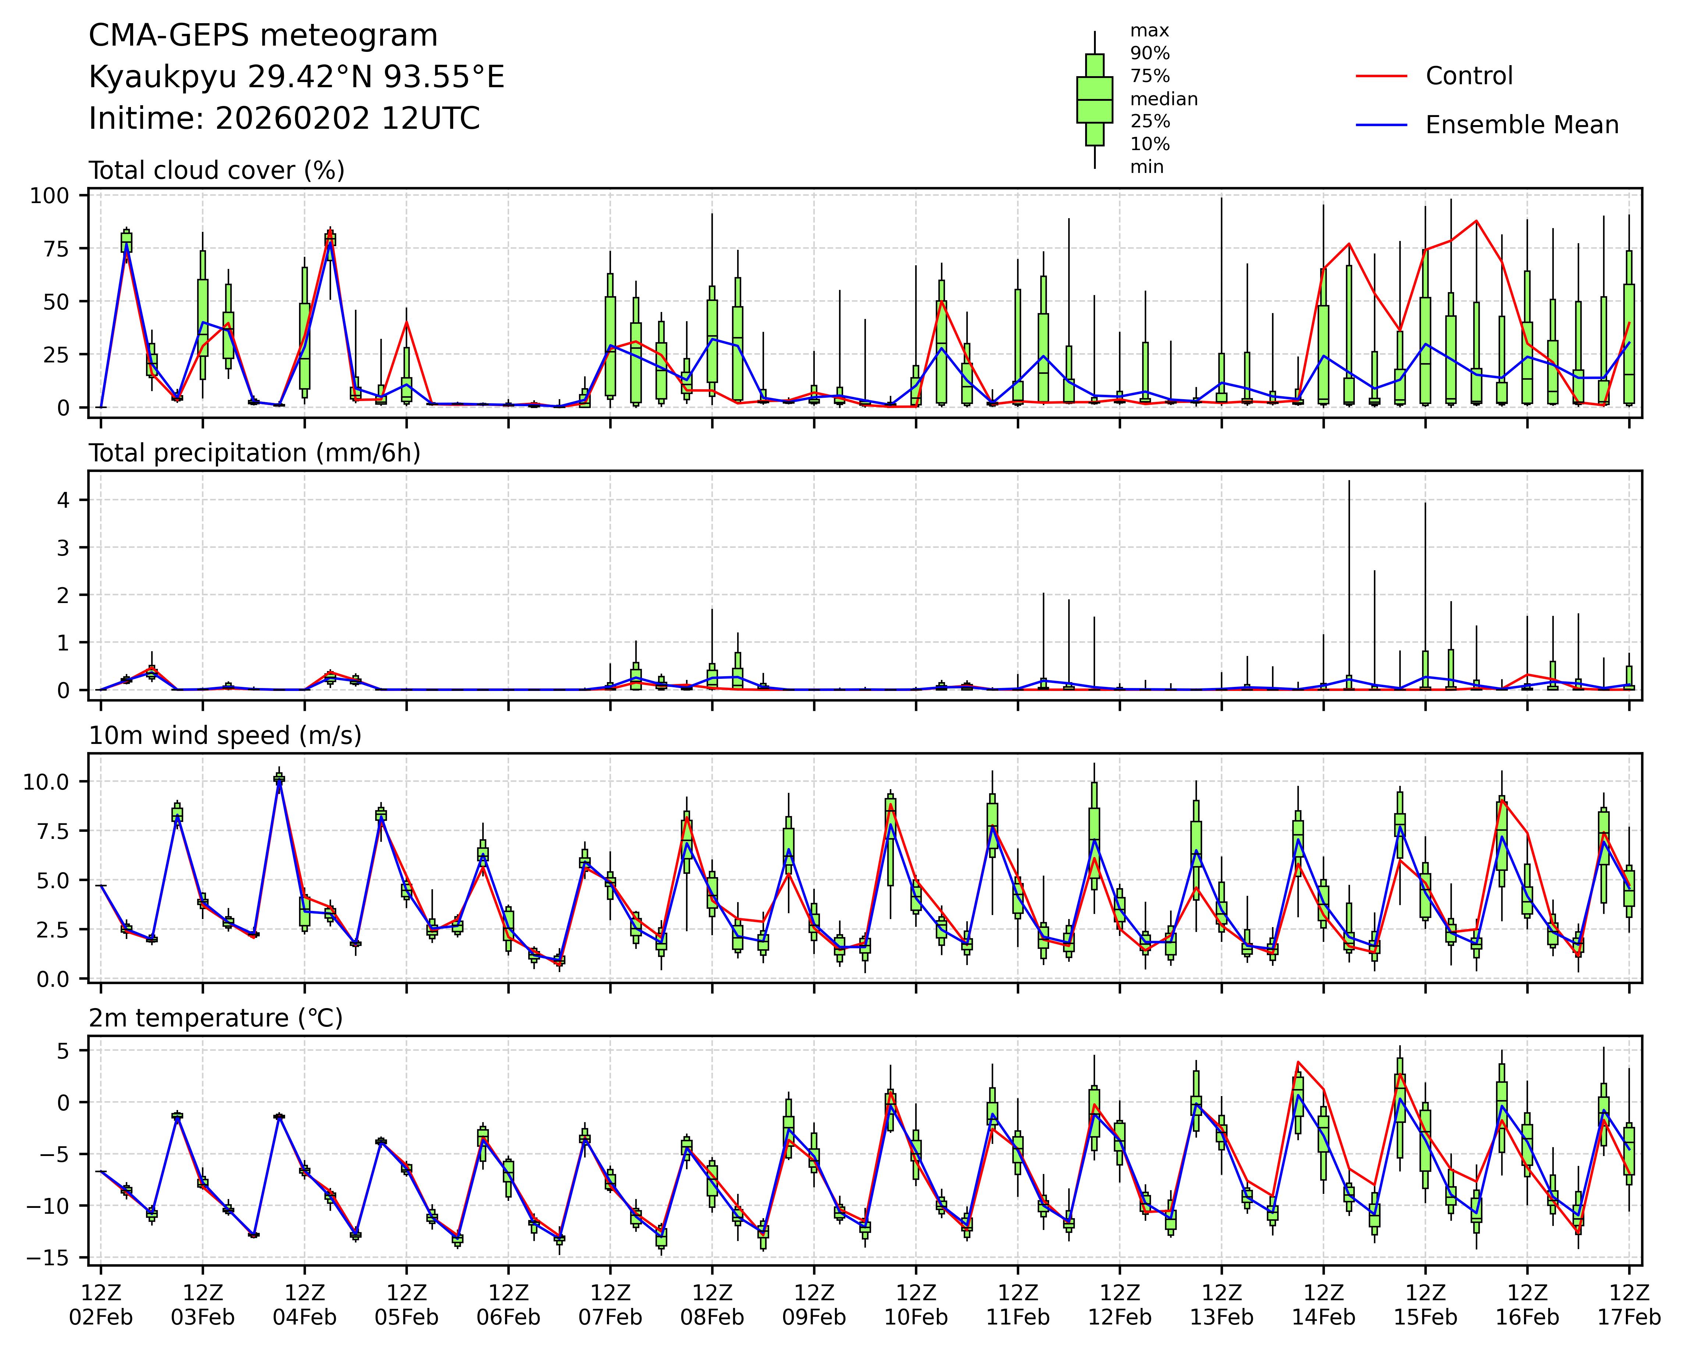Screen dimensions: 1684x1351
Task: Click the green boxplot legend symbol
Action: [1094, 100]
